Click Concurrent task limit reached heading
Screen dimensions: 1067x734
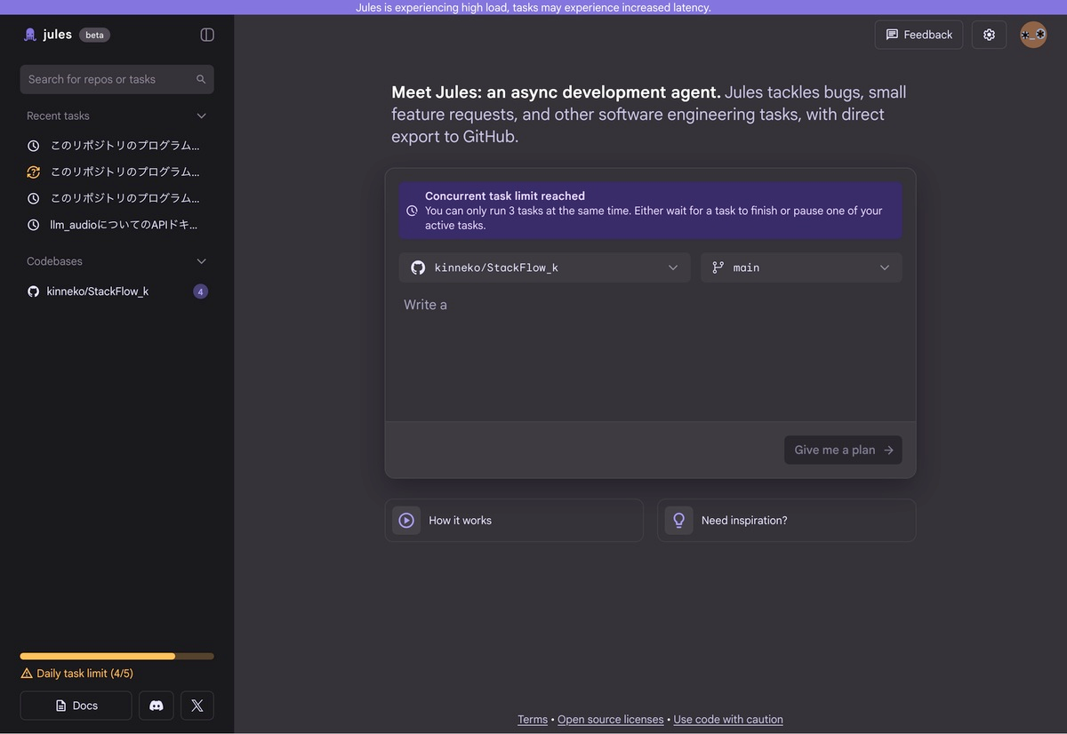coord(505,196)
